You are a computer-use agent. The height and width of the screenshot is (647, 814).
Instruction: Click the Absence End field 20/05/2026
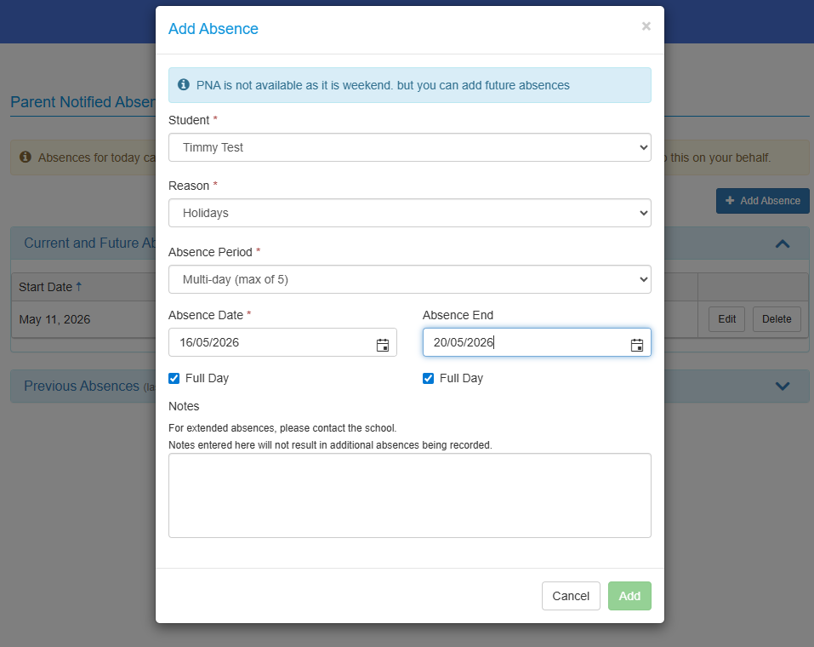[x=537, y=342]
